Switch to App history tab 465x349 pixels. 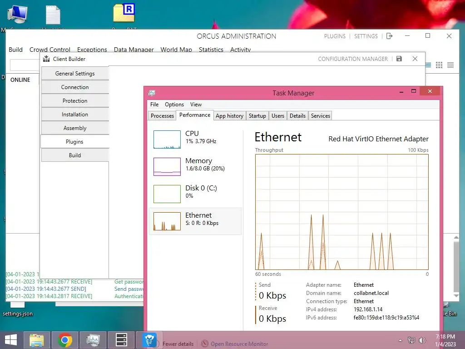(x=229, y=116)
